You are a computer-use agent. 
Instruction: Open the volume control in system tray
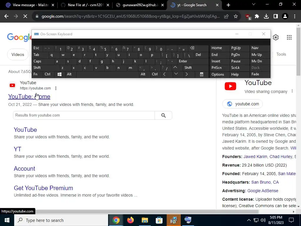point(263,220)
